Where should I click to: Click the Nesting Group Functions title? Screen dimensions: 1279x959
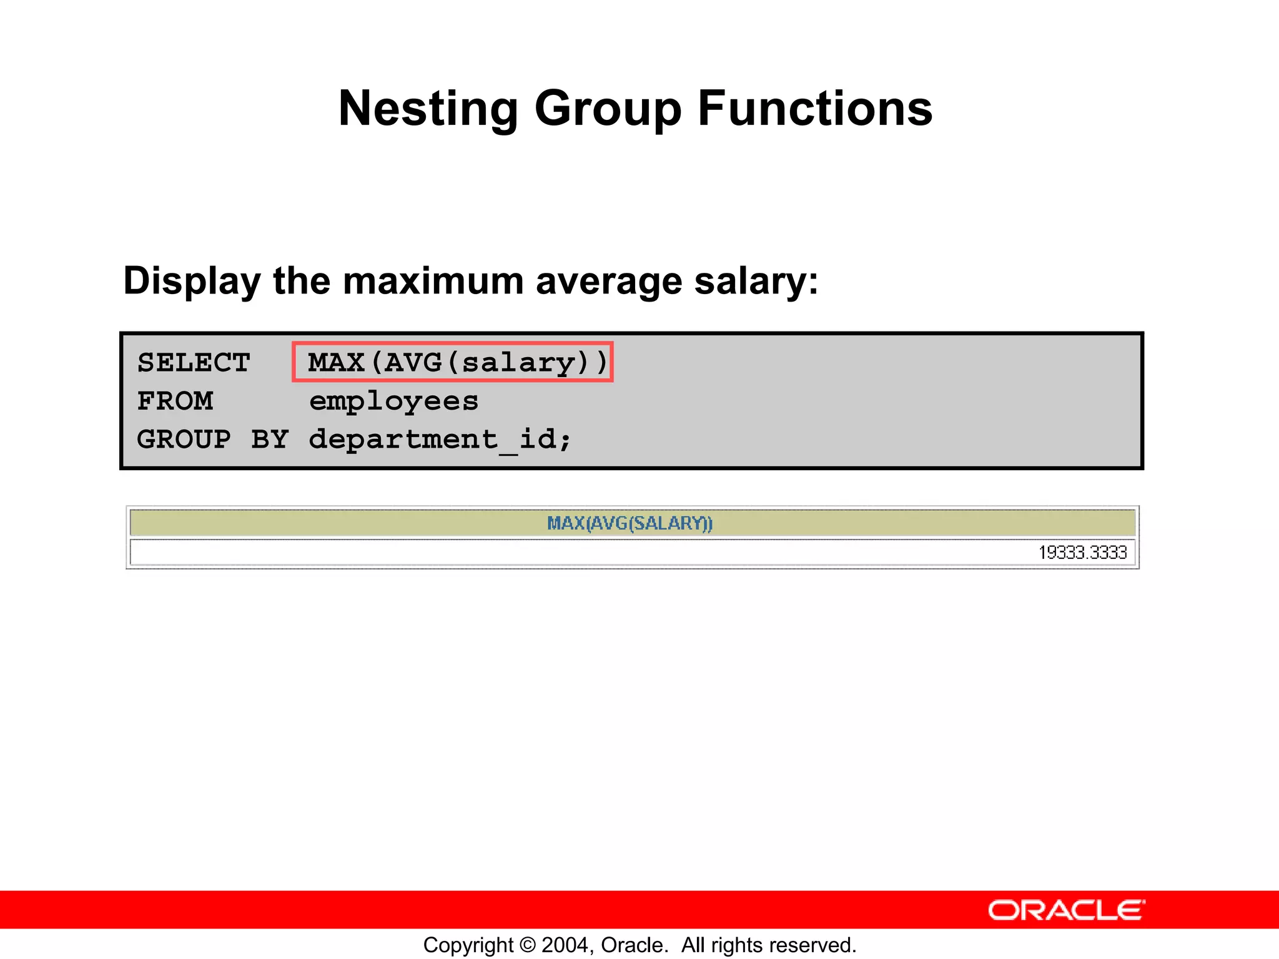click(x=635, y=108)
